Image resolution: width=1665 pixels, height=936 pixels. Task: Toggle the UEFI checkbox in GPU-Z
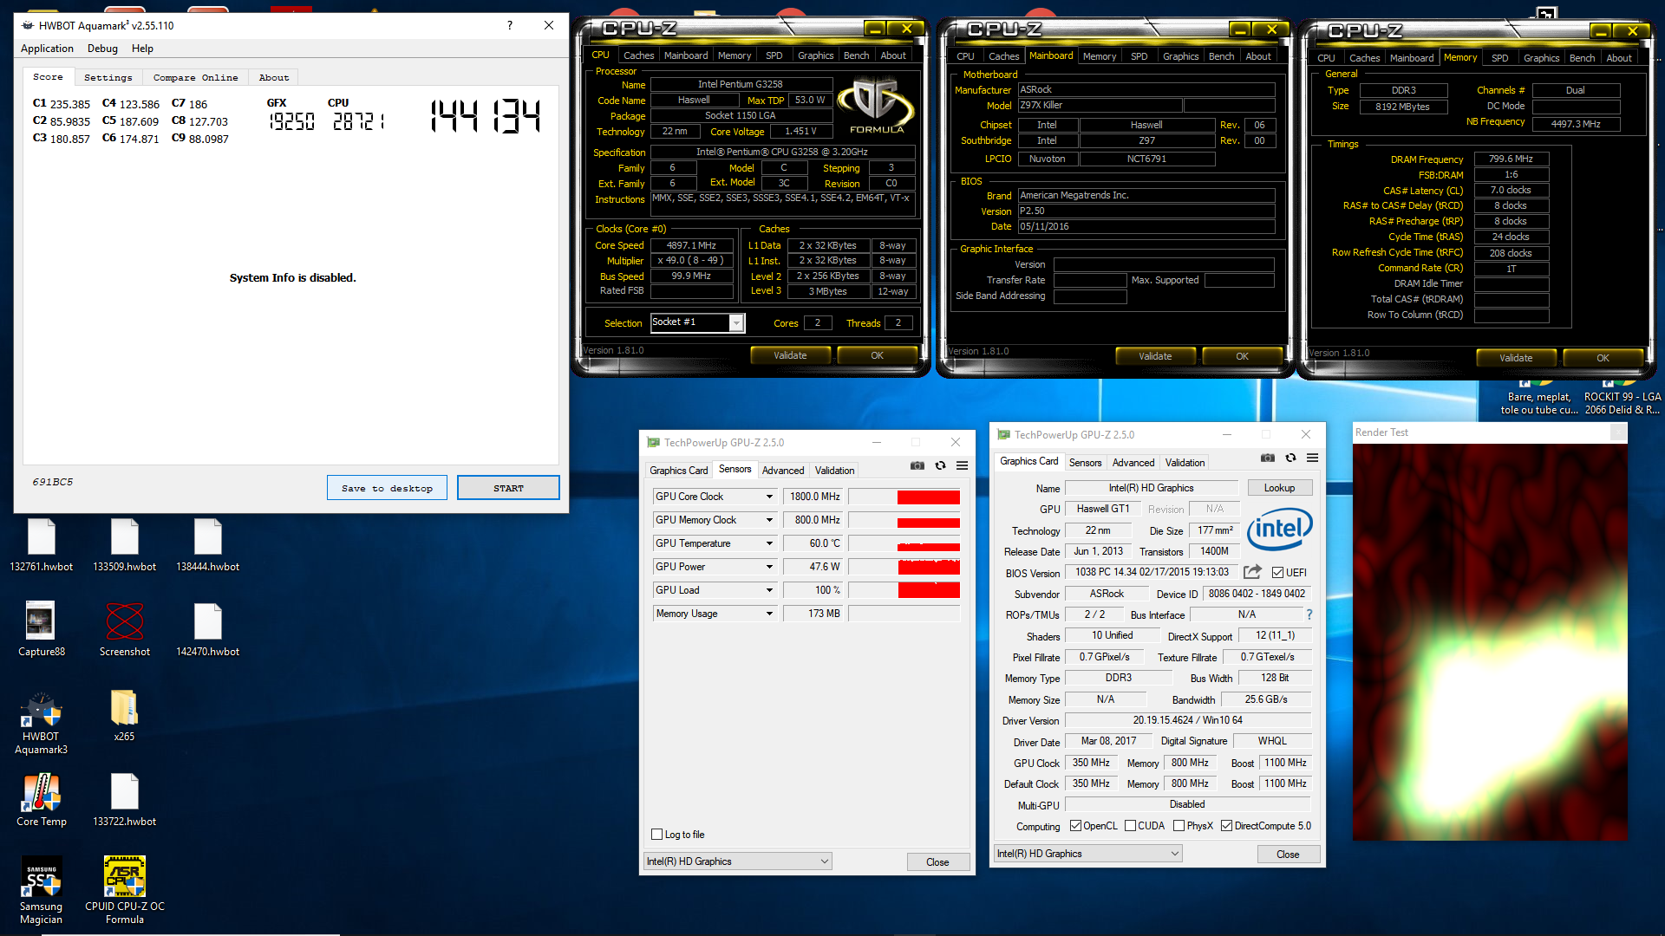click(1277, 573)
